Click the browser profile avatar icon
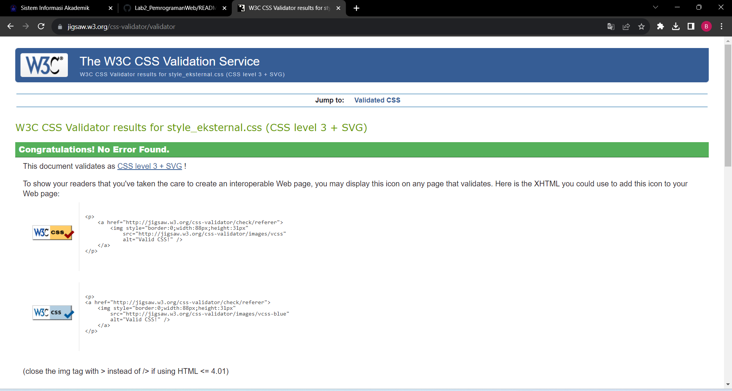 pyautogui.click(x=706, y=26)
